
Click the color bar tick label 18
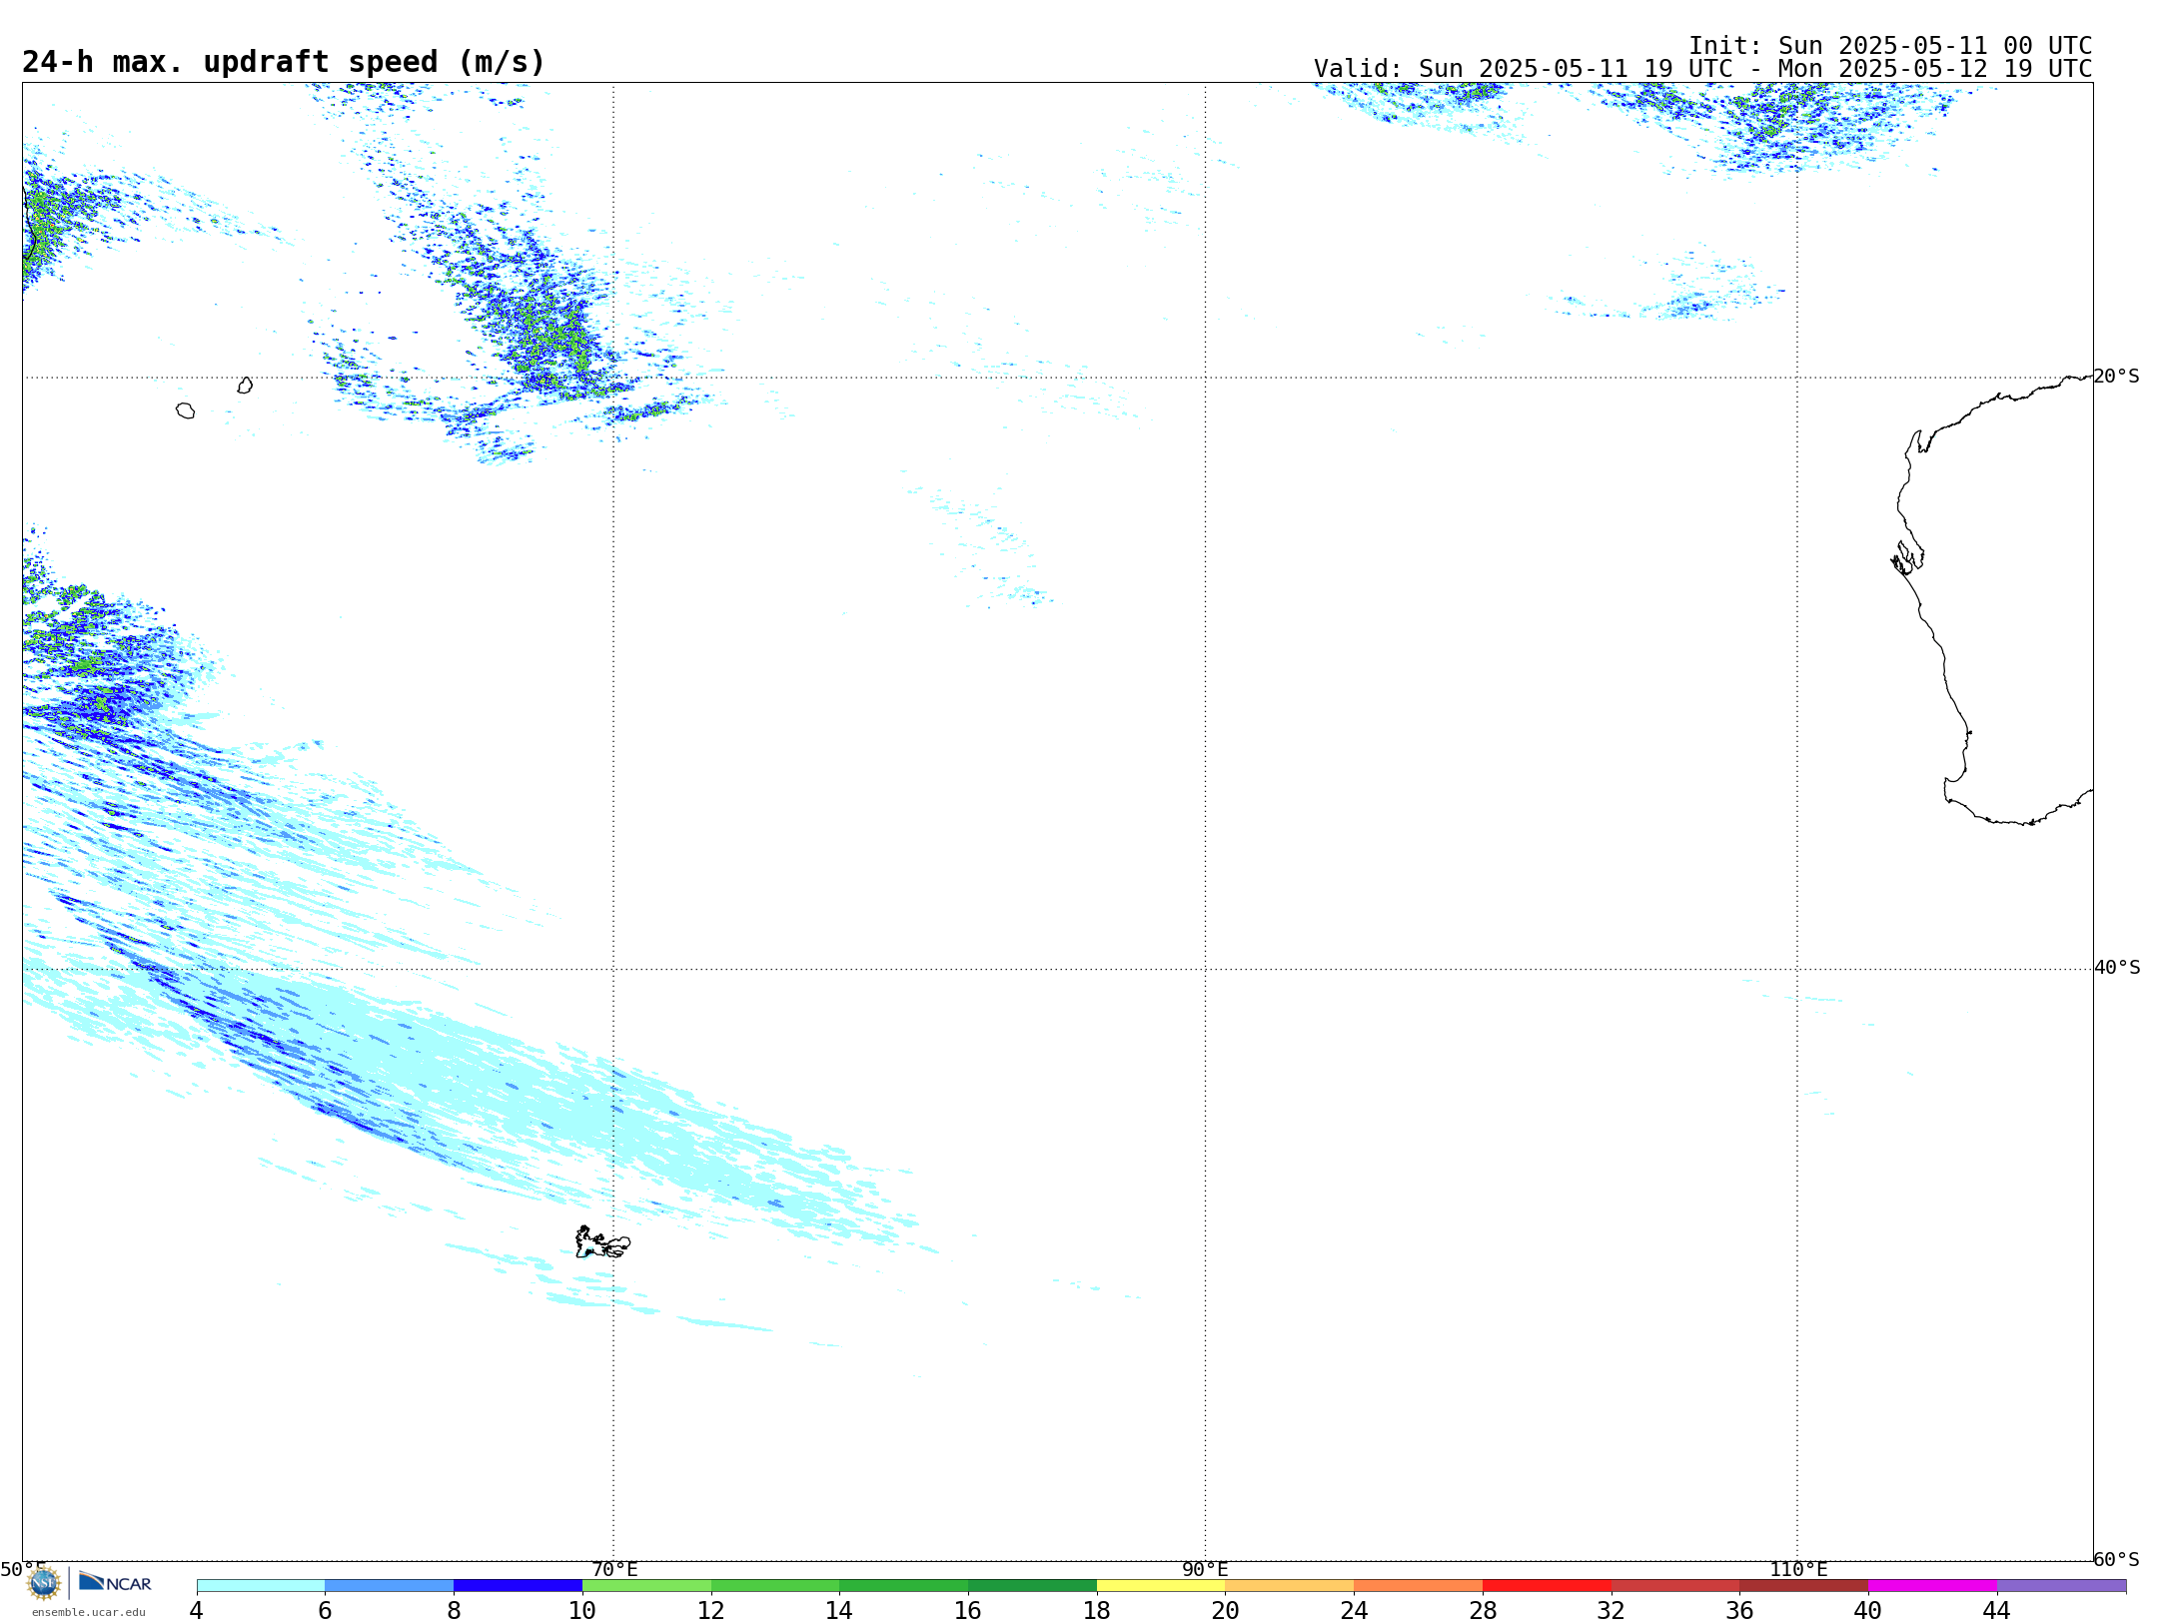coord(1097,1610)
